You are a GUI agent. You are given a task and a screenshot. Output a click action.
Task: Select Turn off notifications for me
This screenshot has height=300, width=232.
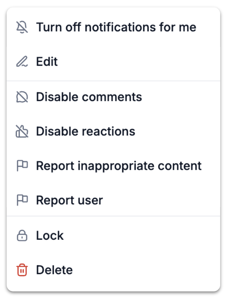coord(113,27)
